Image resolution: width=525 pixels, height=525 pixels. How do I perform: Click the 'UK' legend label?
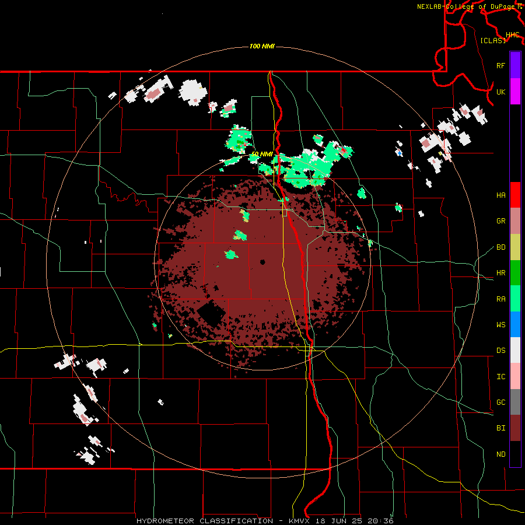[x=501, y=92]
